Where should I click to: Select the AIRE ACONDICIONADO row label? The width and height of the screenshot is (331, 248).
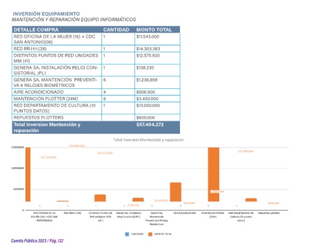(39, 92)
